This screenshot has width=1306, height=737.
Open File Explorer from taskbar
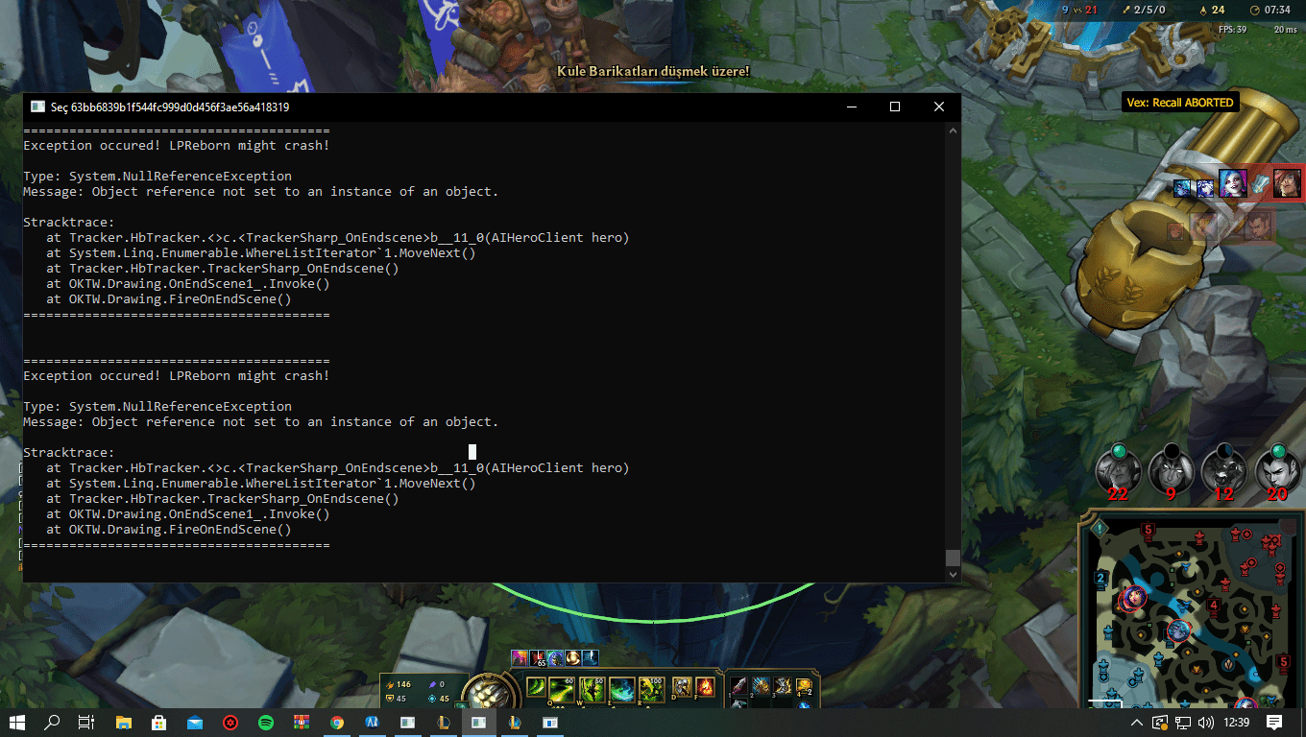(123, 722)
